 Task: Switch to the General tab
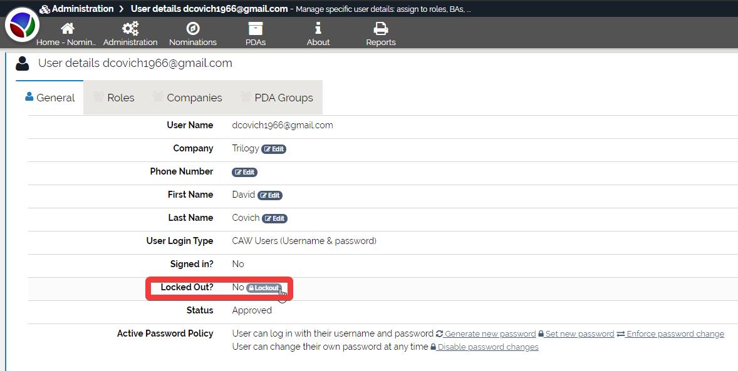coord(50,98)
